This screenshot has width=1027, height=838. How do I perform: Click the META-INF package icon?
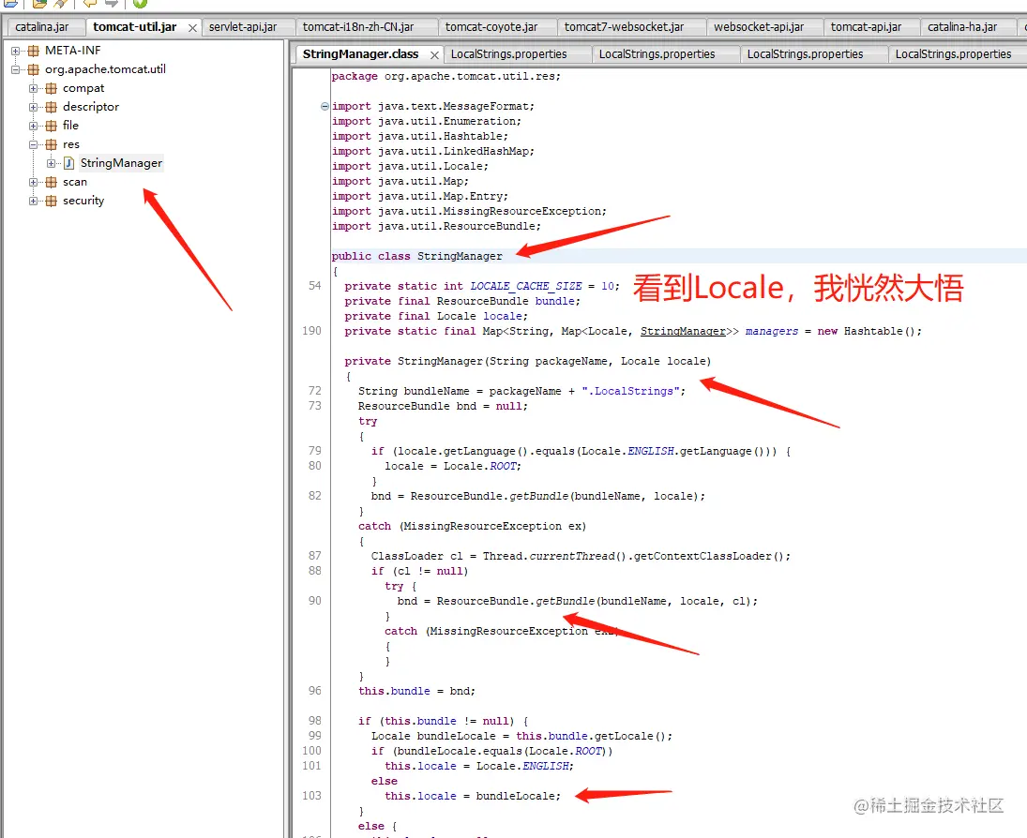click(34, 51)
